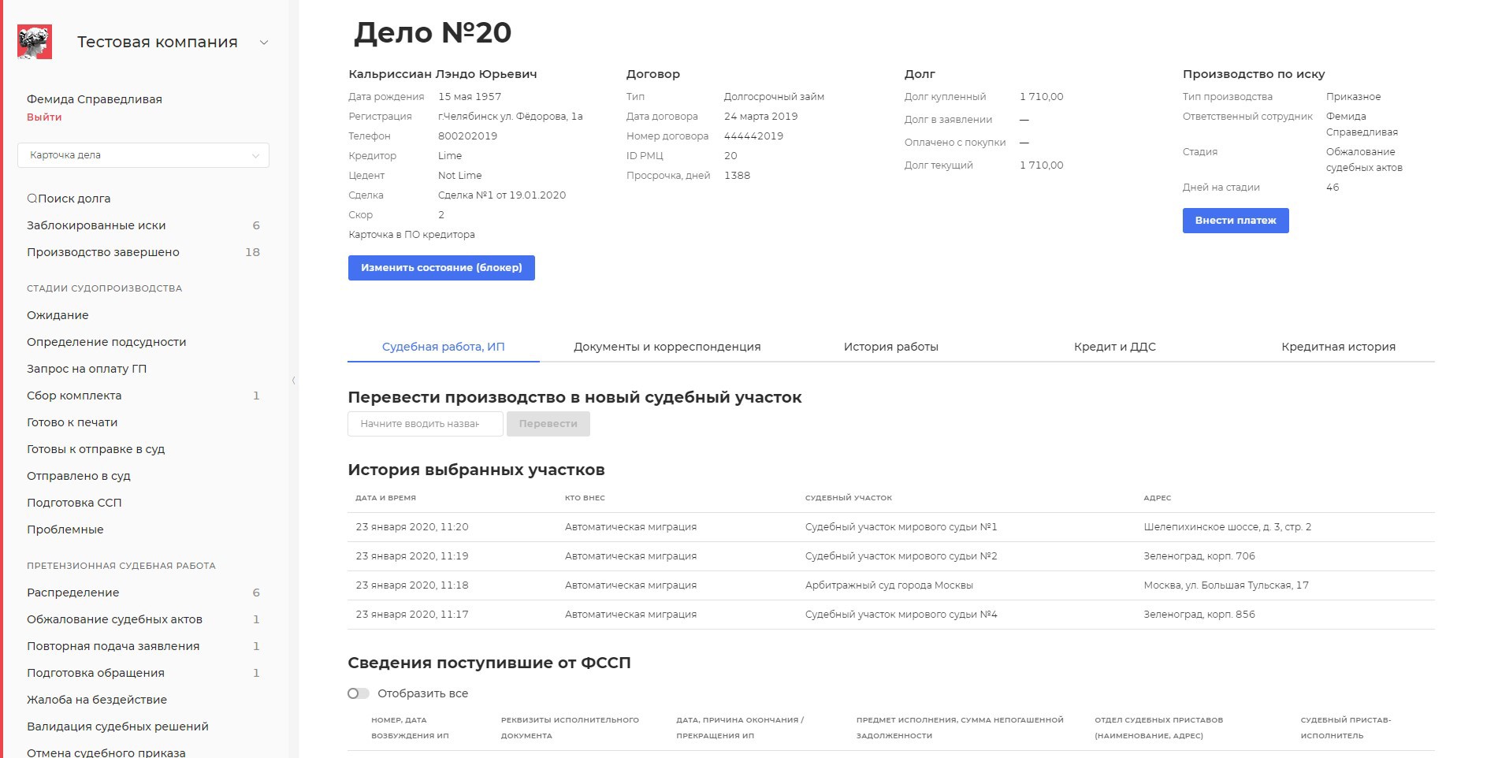Toggle the Отобразить все switch
Image resolution: width=1498 pixels, height=758 pixels.
(359, 693)
